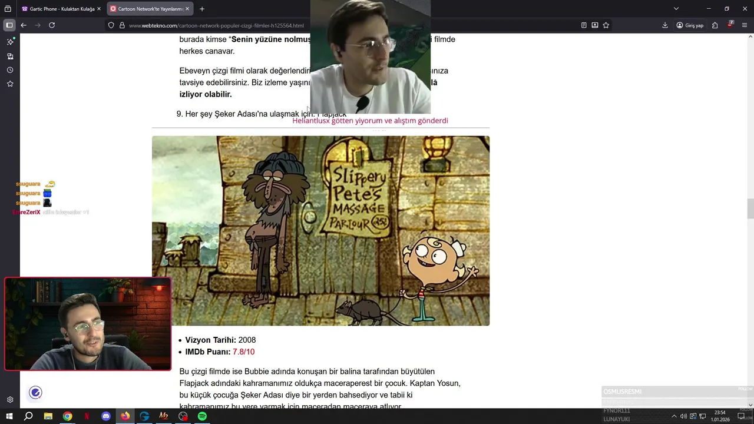Close the Gartic Phone tab
The image size is (754, 424).
click(99, 9)
